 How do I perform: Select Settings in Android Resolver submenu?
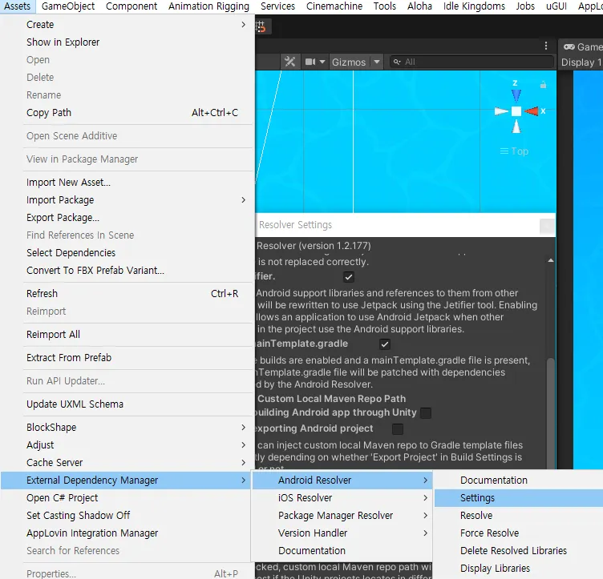tap(519, 498)
